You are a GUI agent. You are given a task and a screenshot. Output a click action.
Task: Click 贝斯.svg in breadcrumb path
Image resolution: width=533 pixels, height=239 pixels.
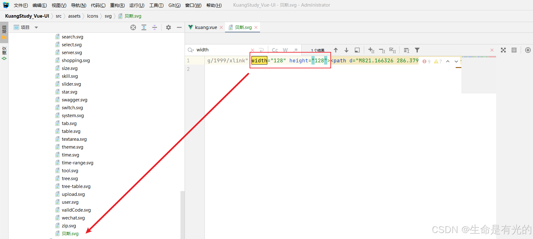point(130,16)
